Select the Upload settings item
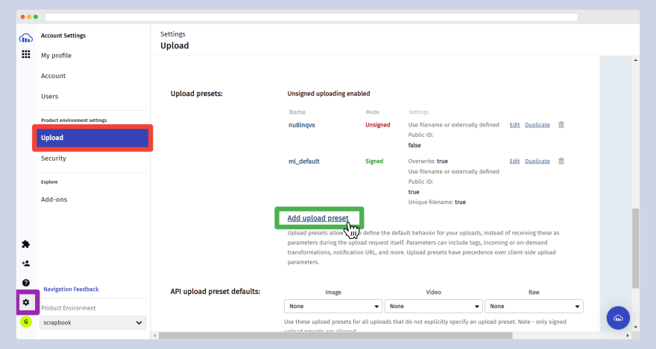This screenshot has height=349, width=656. [x=92, y=138]
